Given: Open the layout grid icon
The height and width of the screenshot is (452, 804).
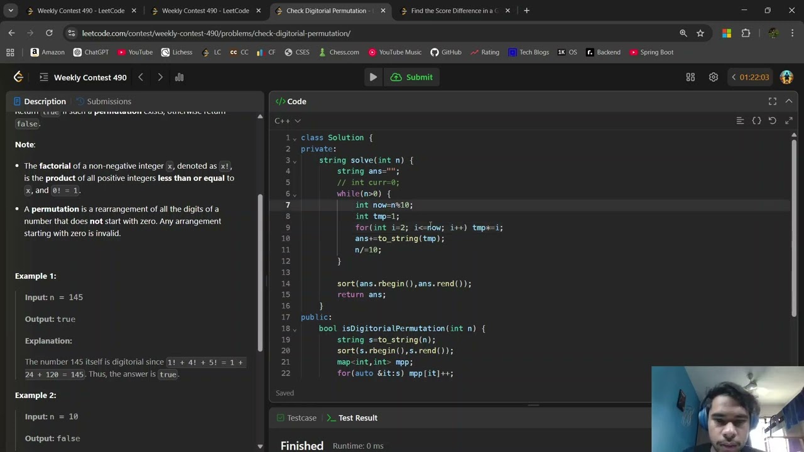Looking at the screenshot, I should tap(690, 77).
